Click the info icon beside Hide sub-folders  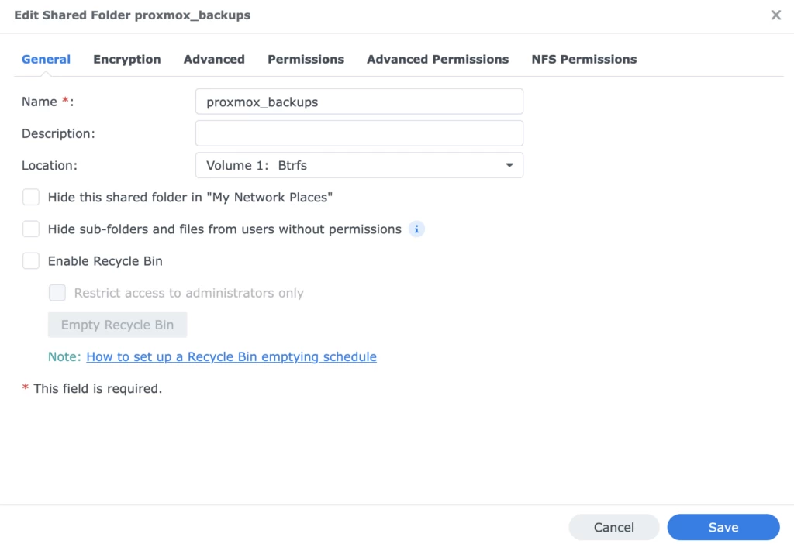pos(417,229)
